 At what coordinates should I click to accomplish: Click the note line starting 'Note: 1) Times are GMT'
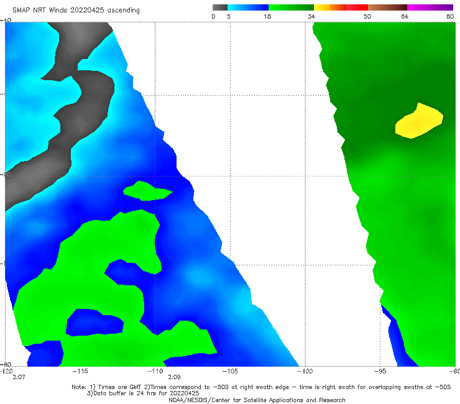[x=261, y=387]
